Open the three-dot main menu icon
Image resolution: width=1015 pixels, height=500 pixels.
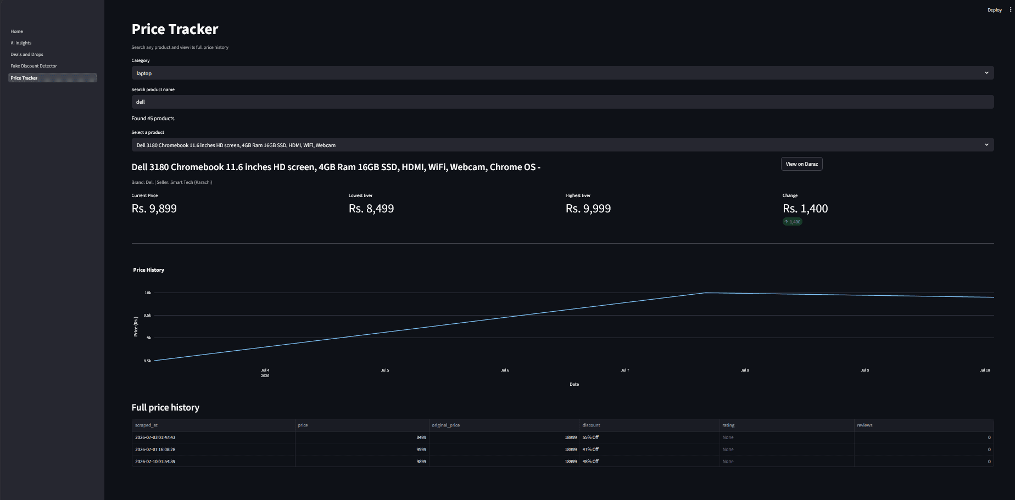tap(1010, 10)
